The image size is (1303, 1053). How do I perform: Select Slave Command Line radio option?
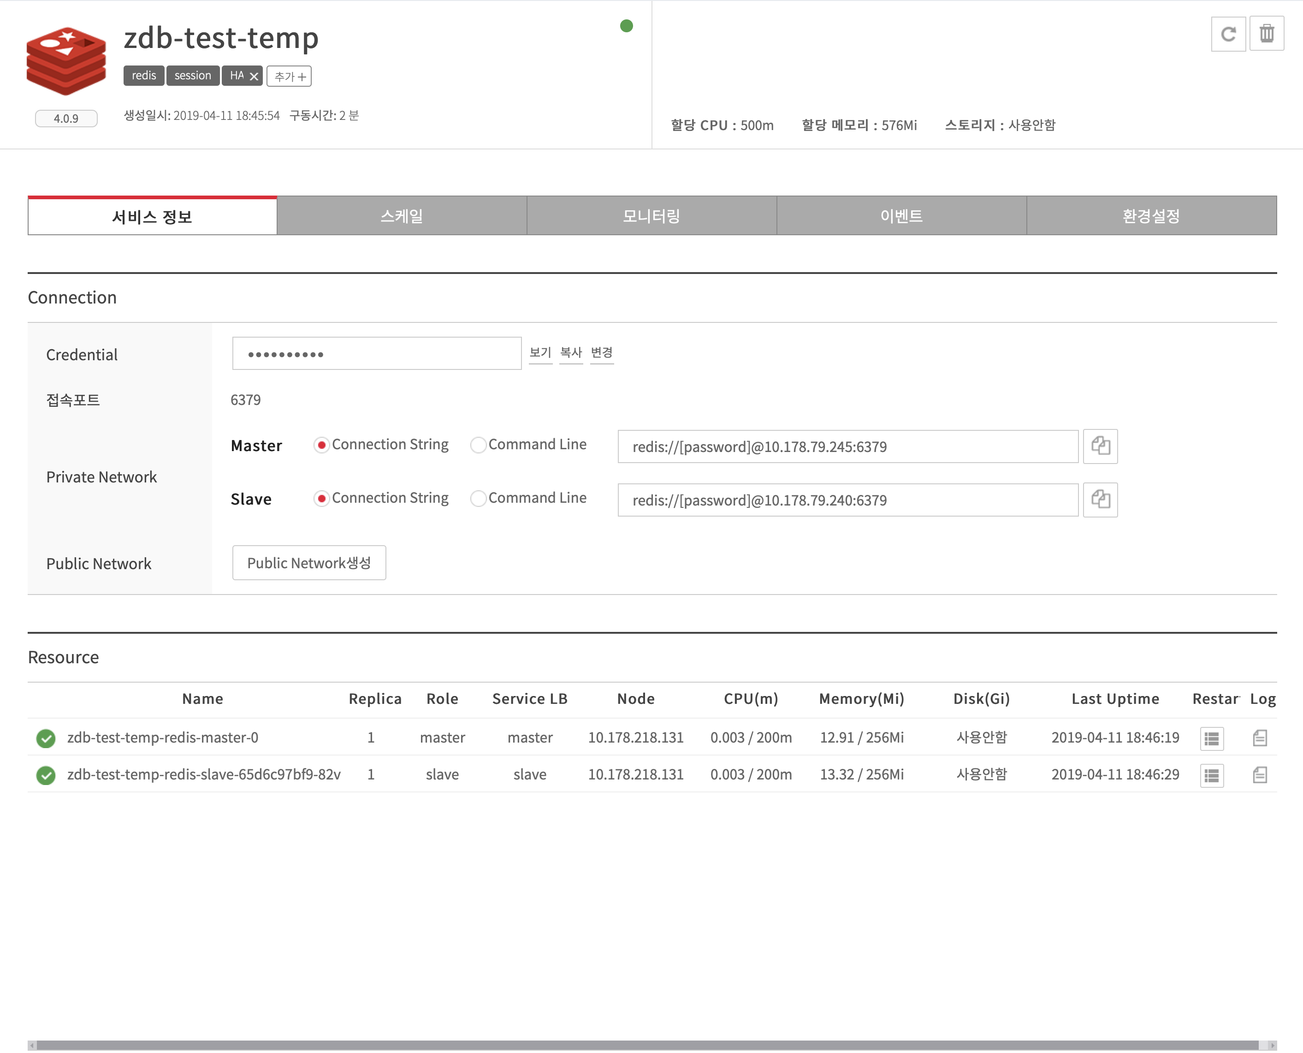coord(479,499)
